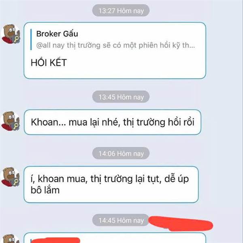Select the 'HỒI KẾT' message text
The image size is (243, 243).
49,63
